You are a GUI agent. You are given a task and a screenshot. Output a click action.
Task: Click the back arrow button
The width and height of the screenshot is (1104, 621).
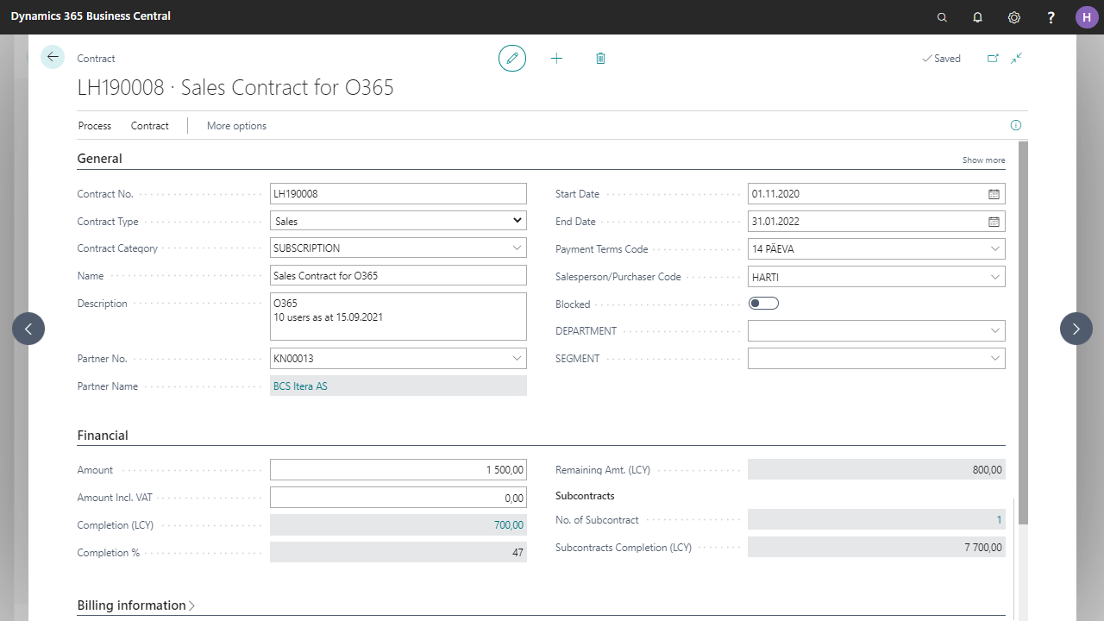point(53,57)
